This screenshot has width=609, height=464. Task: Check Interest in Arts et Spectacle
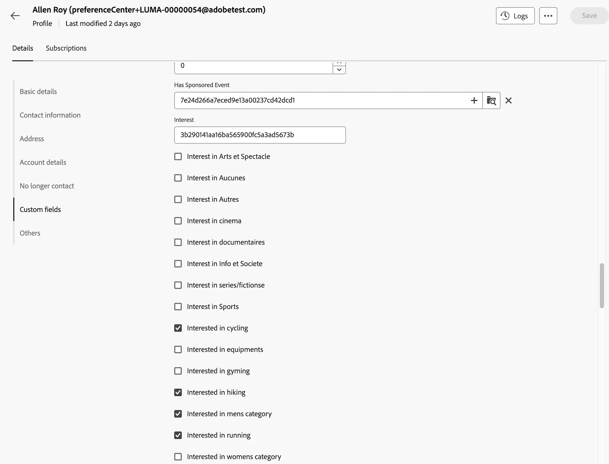[x=178, y=157]
